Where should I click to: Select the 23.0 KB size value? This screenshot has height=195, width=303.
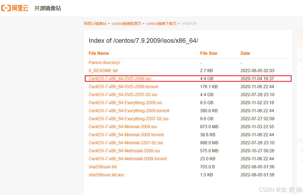click(208, 159)
